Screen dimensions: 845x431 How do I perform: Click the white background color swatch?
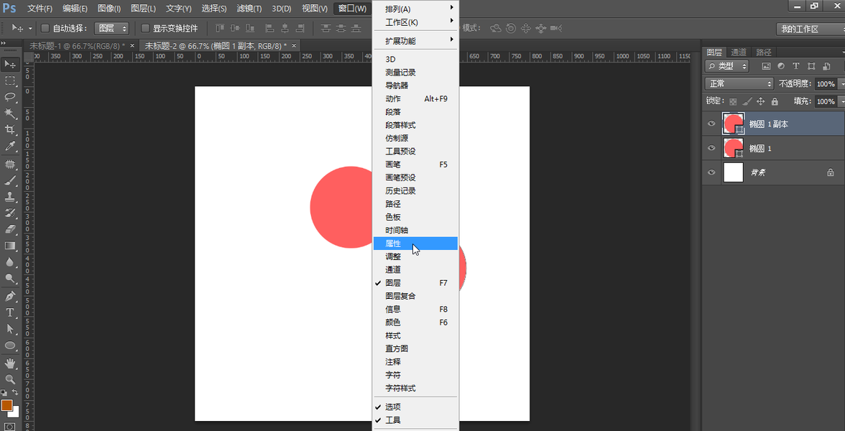[x=15, y=414]
